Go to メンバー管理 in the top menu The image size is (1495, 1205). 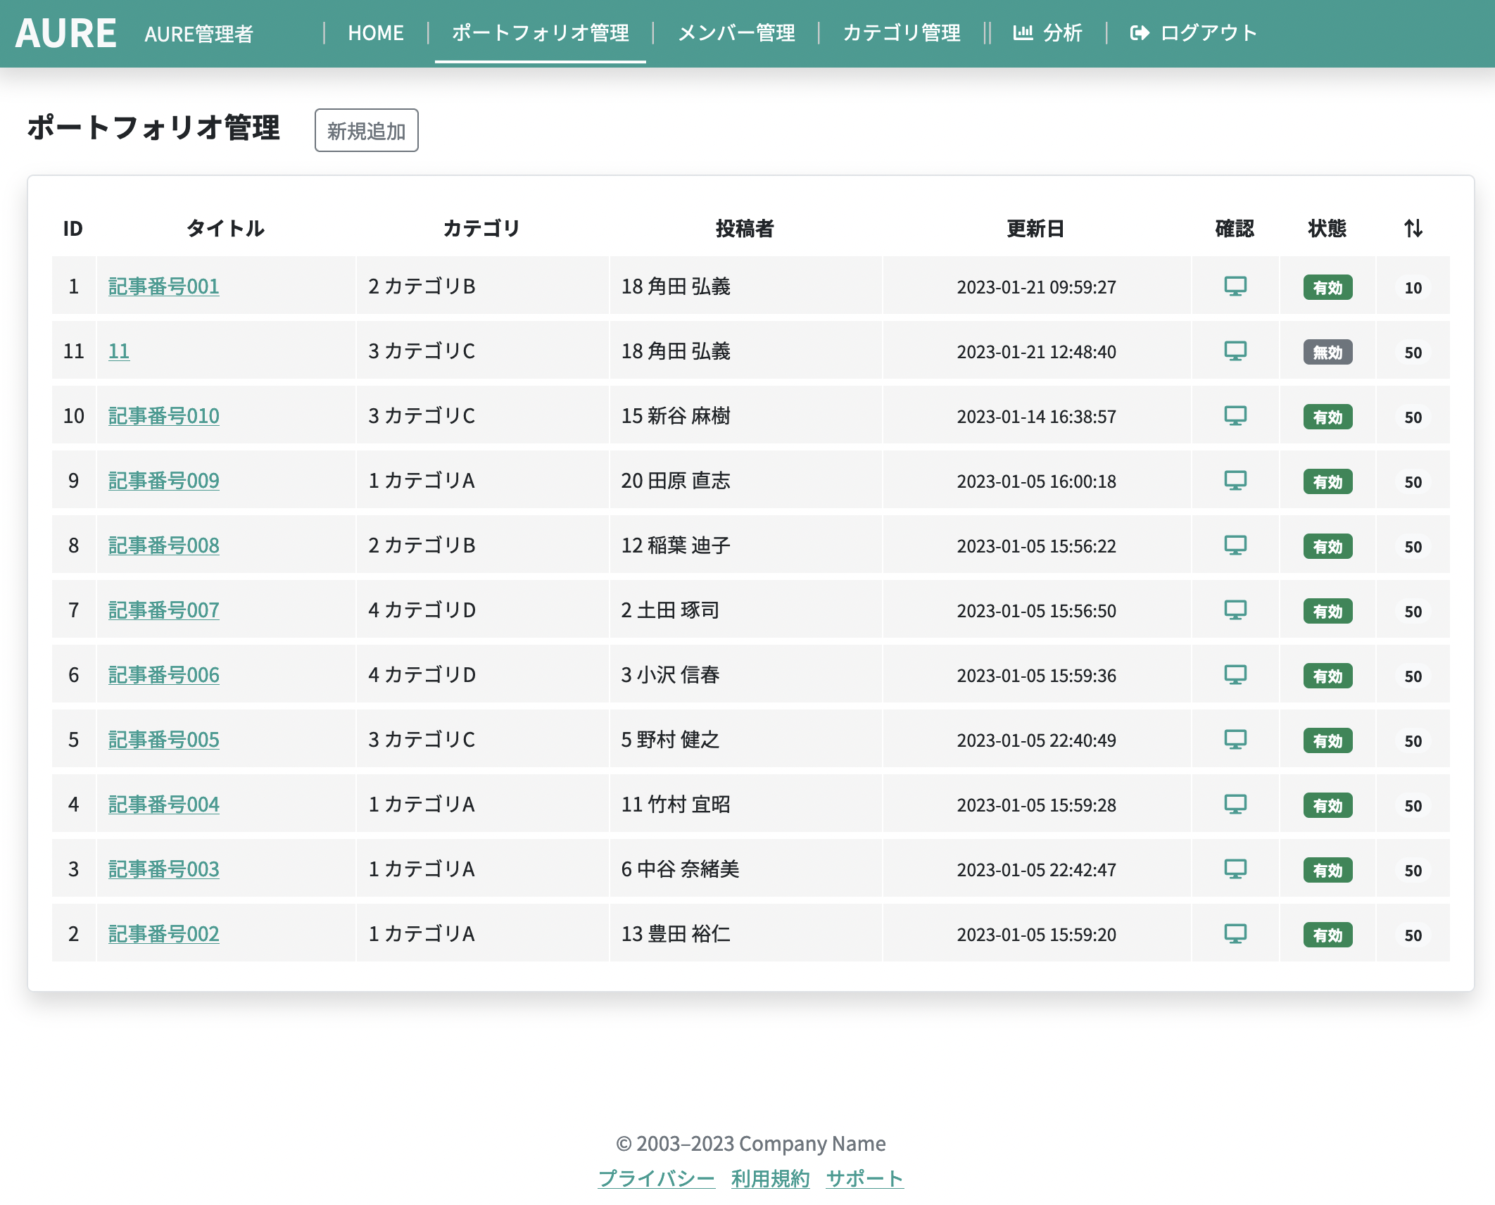coord(736,32)
